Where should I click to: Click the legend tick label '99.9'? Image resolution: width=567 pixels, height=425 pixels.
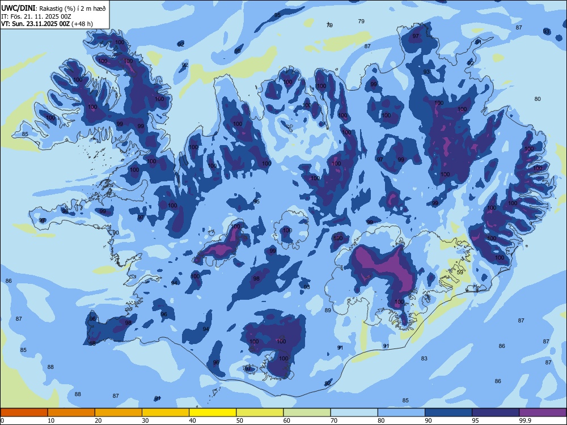[525, 420]
